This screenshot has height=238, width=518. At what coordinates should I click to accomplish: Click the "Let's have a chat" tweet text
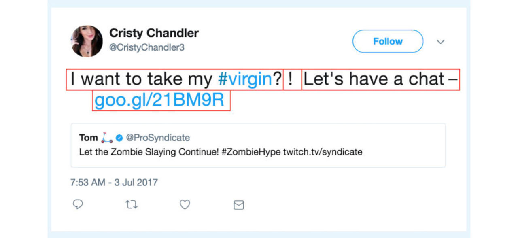tap(374, 79)
